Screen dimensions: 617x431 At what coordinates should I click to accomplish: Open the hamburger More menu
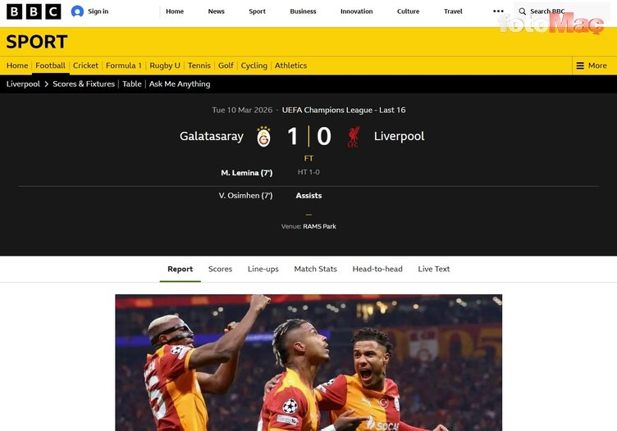[592, 66]
